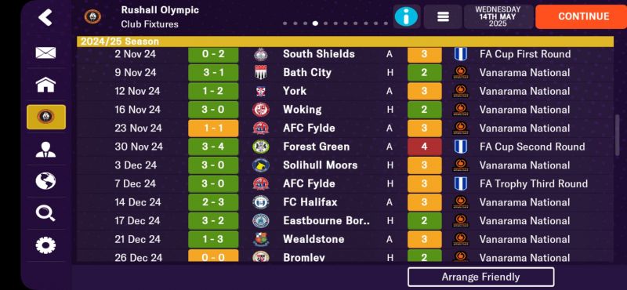Open the settings gear icon
The width and height of the screenshot is (627, 290).
(x=45, y=245)
